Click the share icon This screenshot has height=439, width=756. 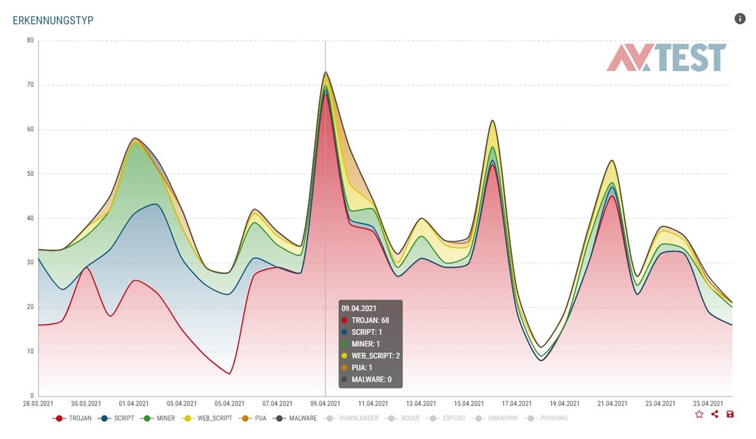[714, 414]
